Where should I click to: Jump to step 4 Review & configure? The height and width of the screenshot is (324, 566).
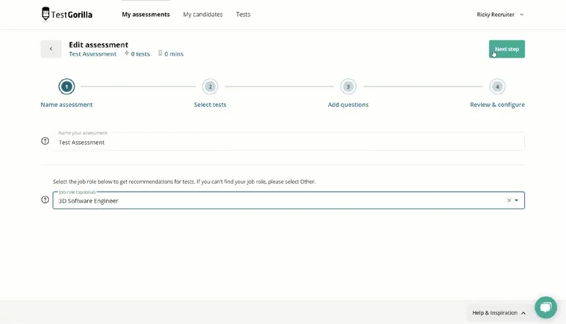(x=497, y=87)
